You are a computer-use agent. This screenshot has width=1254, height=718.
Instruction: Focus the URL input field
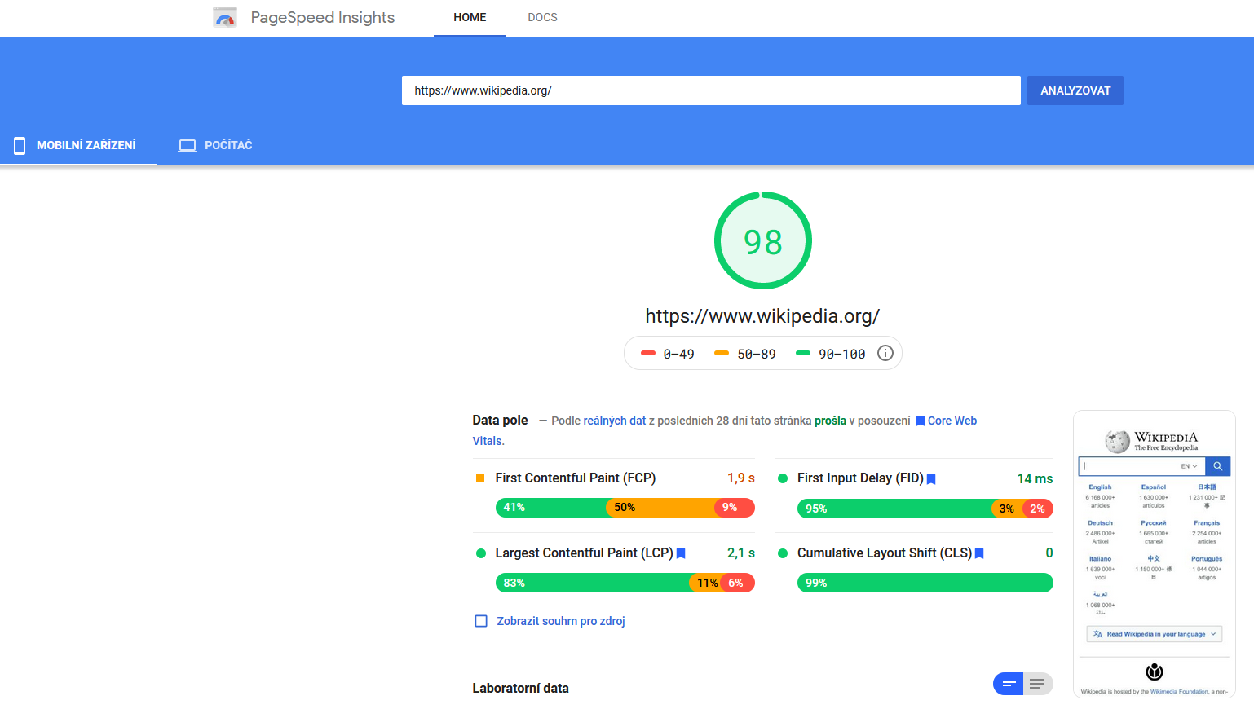tap(711, 90)
